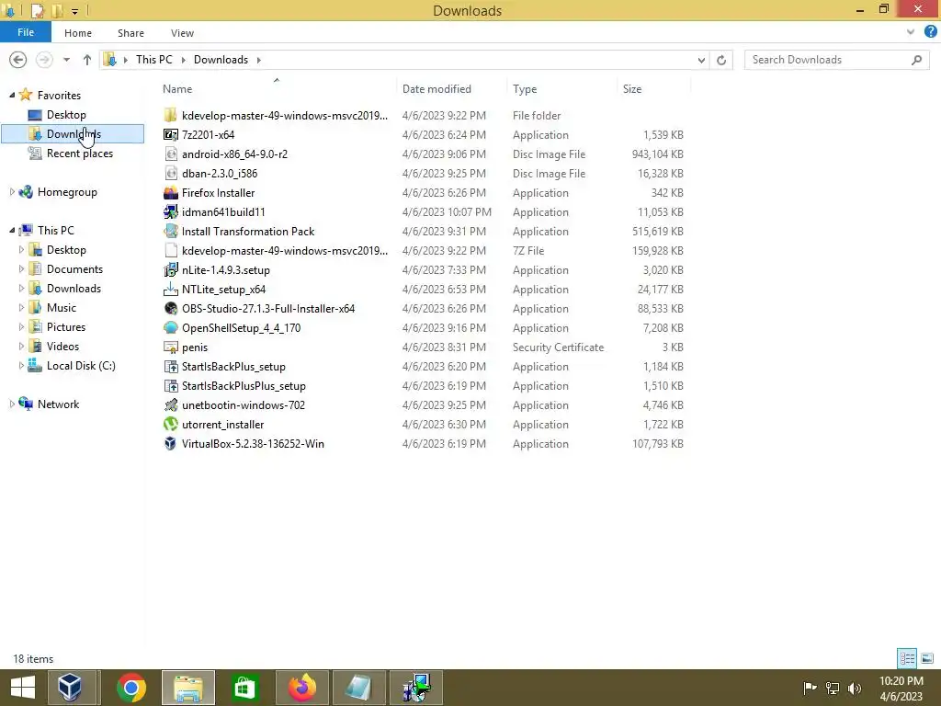Screen dimensions: 941x706
Task: Open VirtualBox from the taskbar
Action: click(x=70, y=688)
